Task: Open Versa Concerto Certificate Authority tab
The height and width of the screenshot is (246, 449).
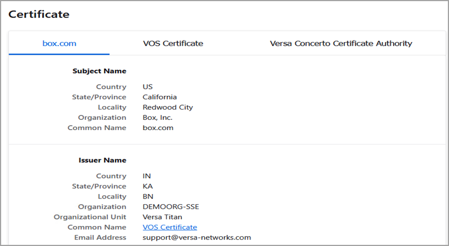Action: tap(341, 43)
